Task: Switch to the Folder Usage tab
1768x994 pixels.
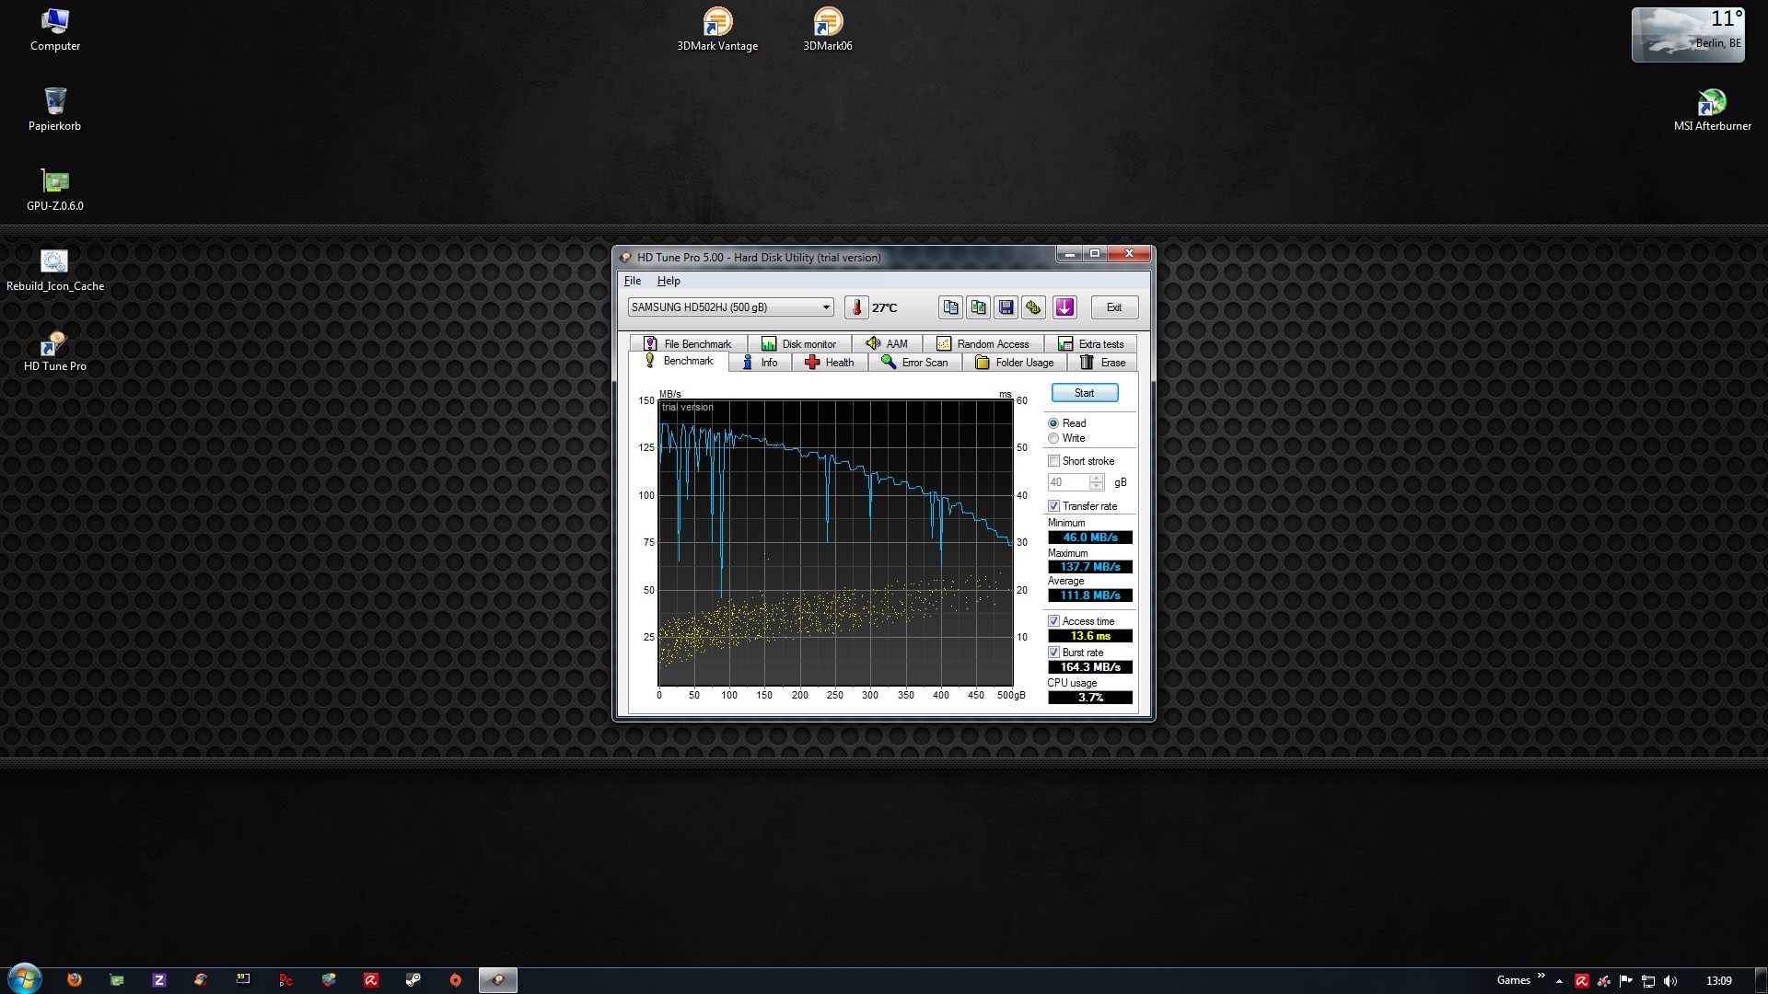Action: coord(1015,363)
